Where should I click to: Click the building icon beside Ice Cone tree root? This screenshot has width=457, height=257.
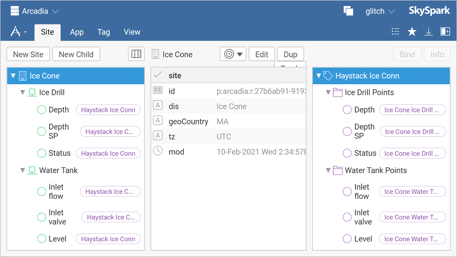pyautogui.click(x=22, y=76)
